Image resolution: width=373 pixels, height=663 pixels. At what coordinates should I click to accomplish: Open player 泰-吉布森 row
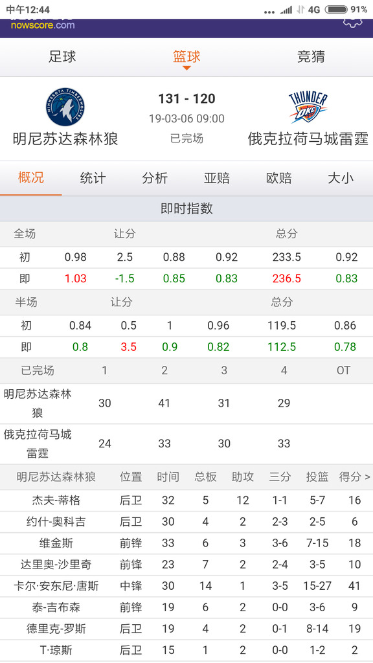point(186,607)
